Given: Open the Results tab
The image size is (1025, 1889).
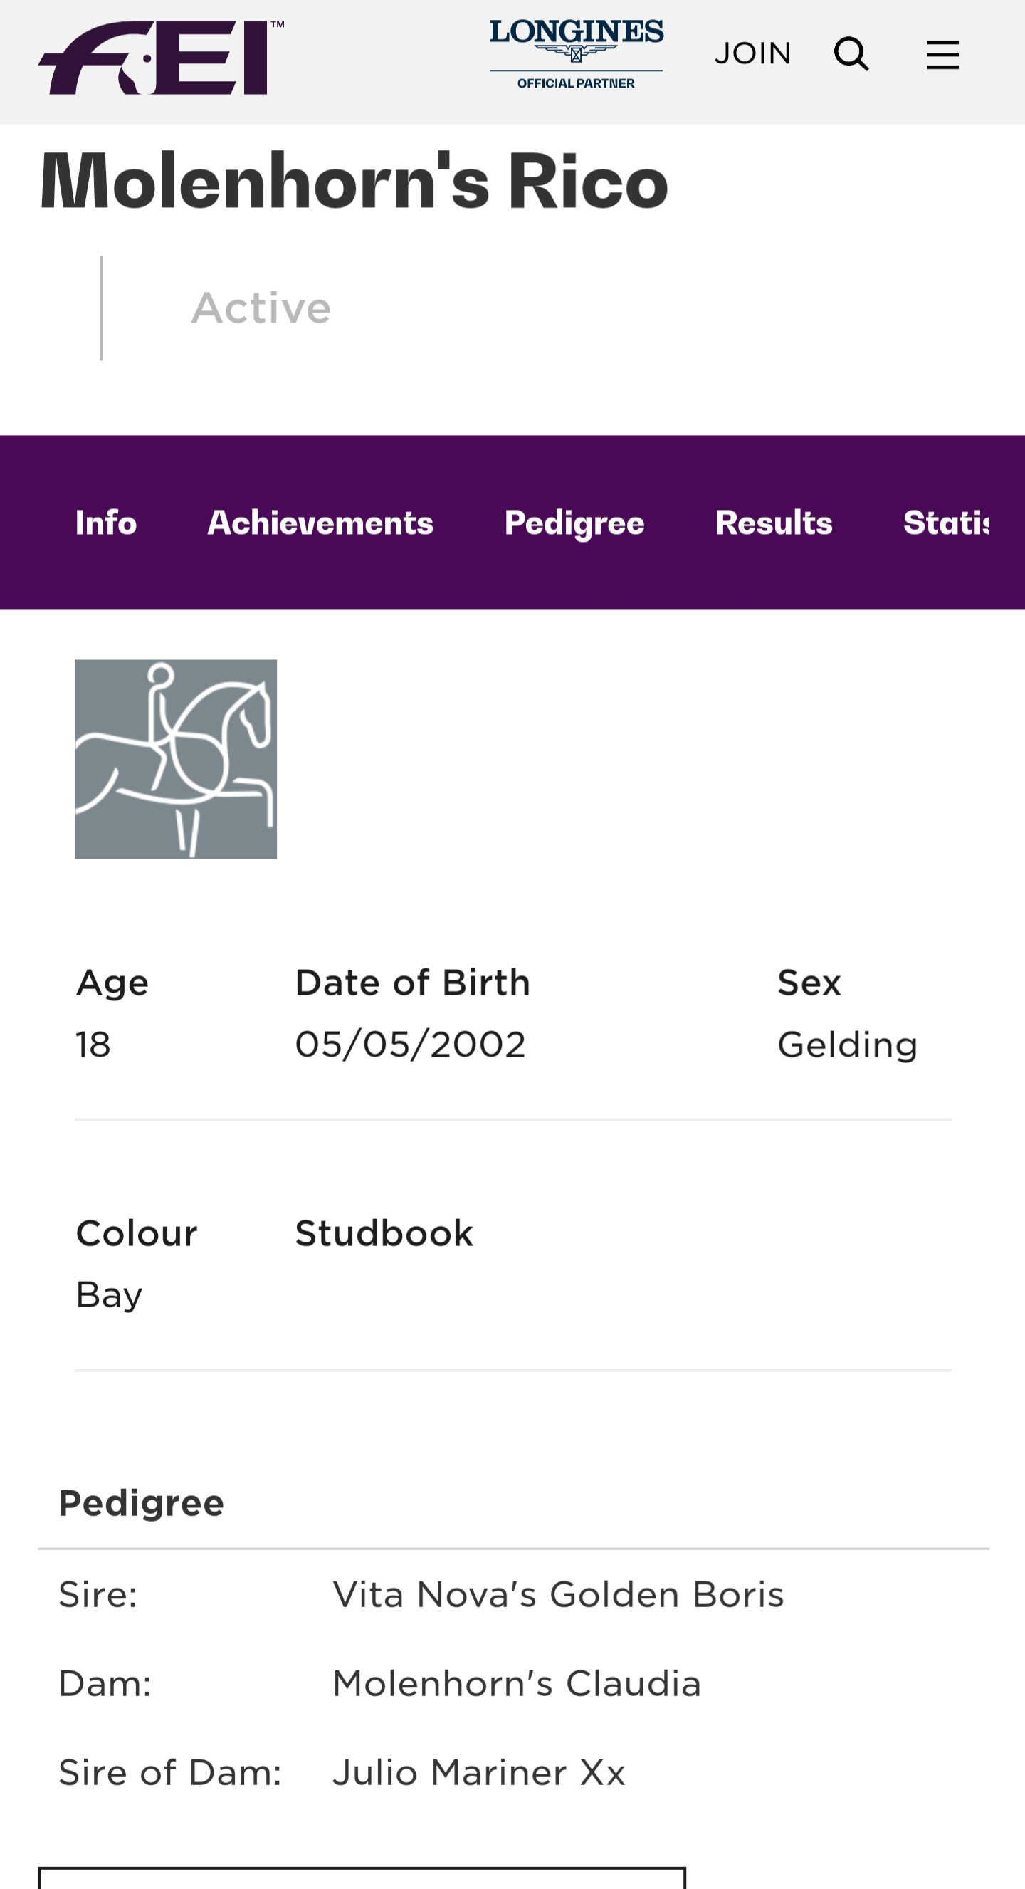Looking at the screenshot, I should (x=774, y=523).
